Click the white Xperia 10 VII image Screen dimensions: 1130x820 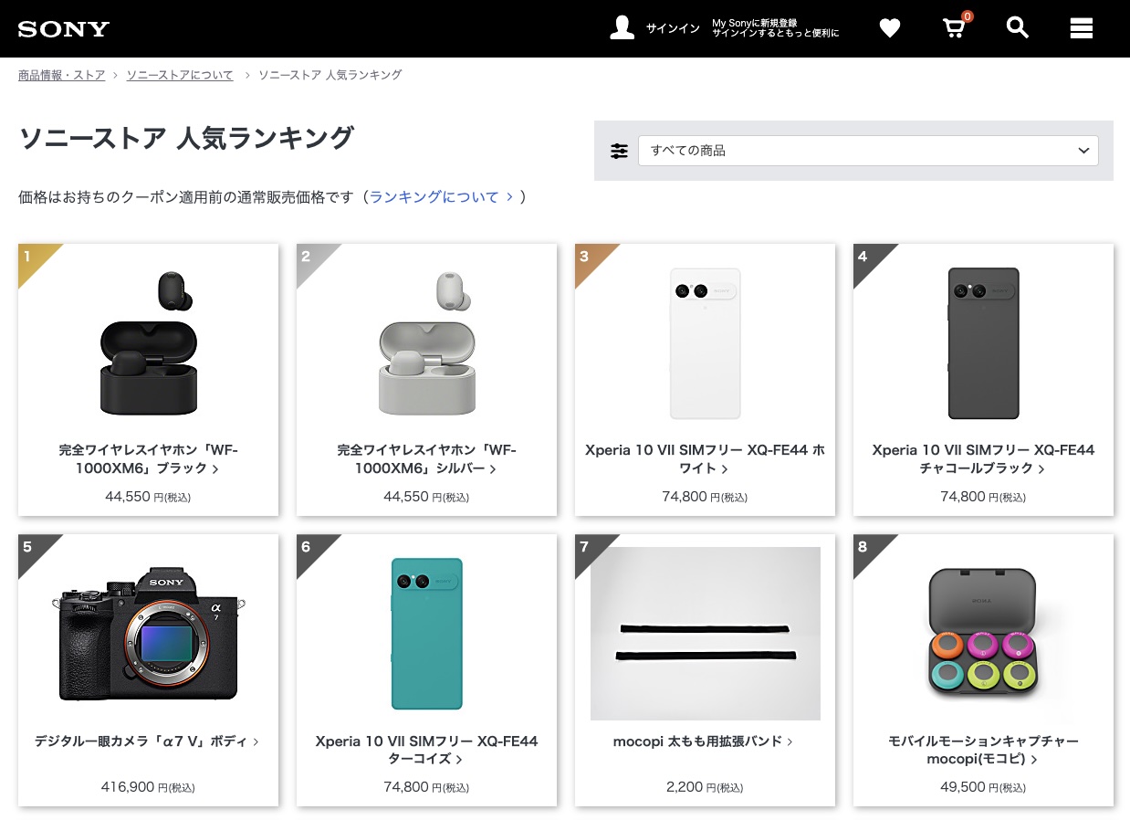click(x=705, y=344)
